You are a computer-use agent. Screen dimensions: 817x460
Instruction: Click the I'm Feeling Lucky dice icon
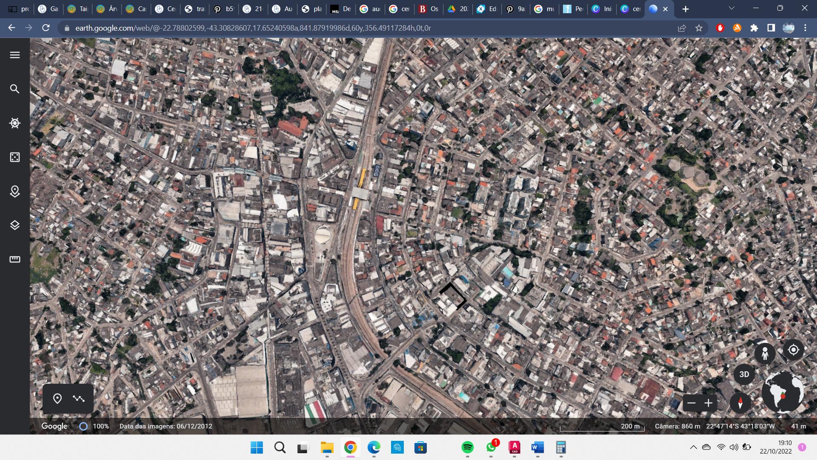tap(15, 157)
